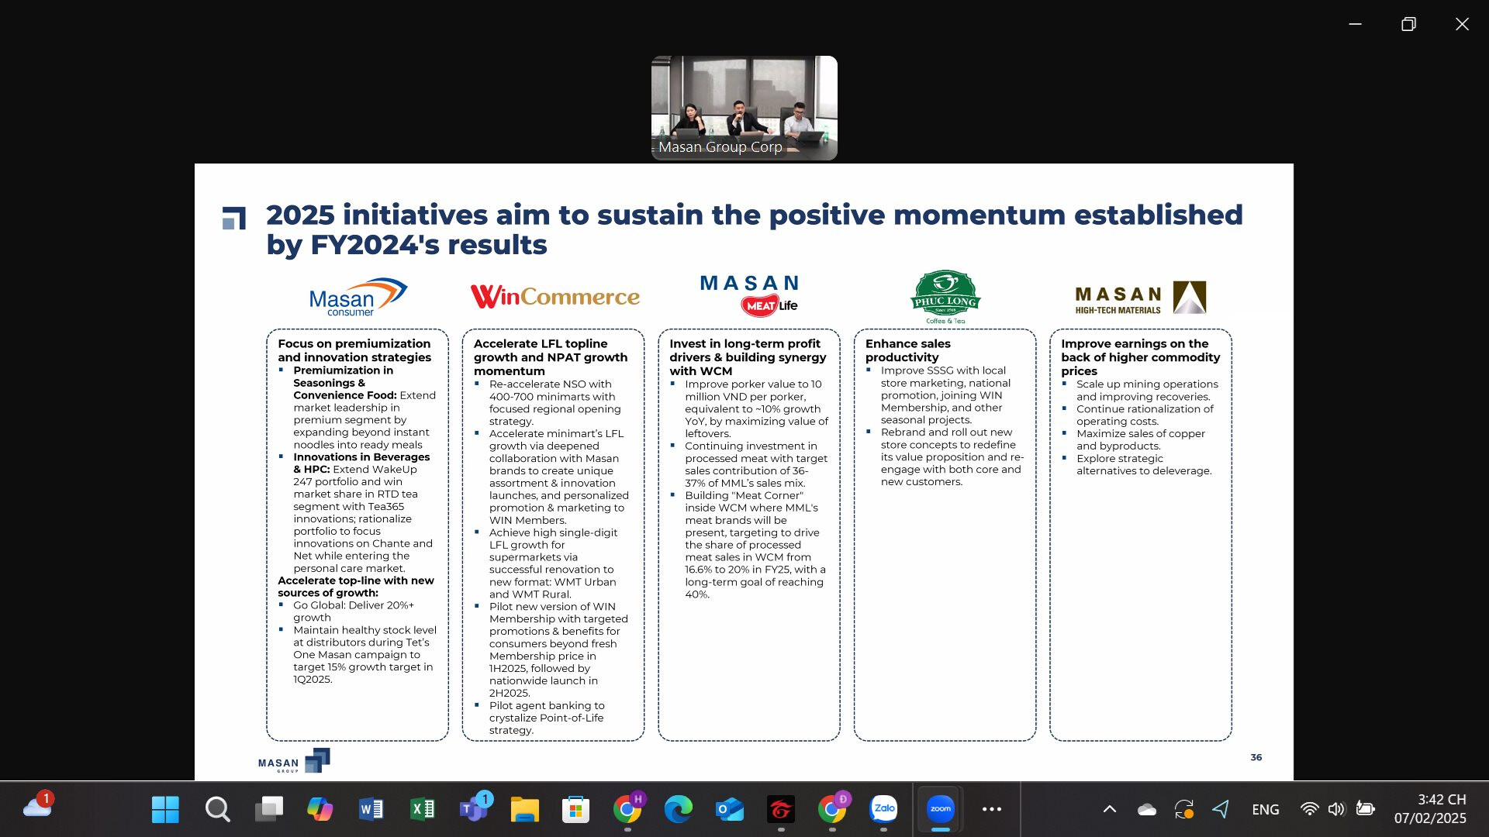Open Outlook from taskbar
Viewport: 1489px width, 837px height.
point(729,809)
